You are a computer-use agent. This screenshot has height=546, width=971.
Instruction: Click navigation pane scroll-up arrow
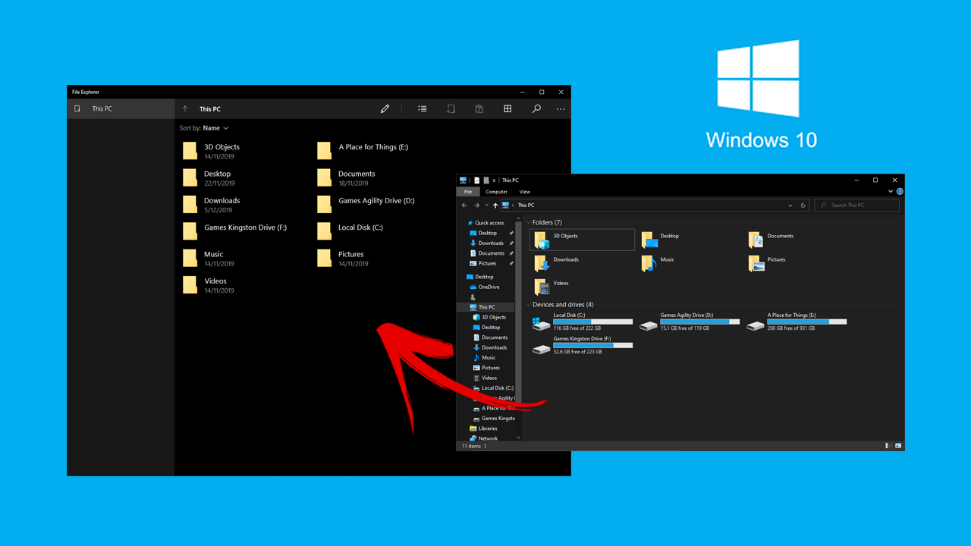coord(518,219)
